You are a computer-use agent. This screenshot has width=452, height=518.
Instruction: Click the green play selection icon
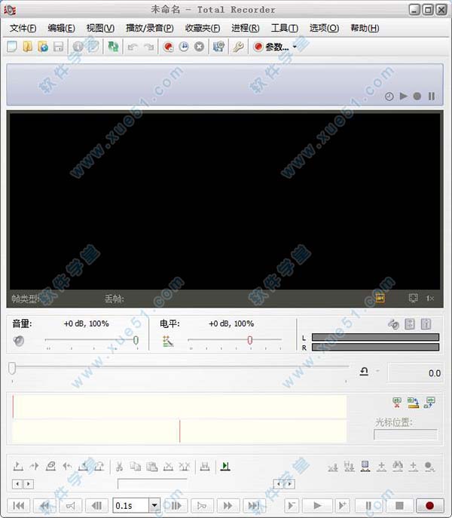point(225,467)
